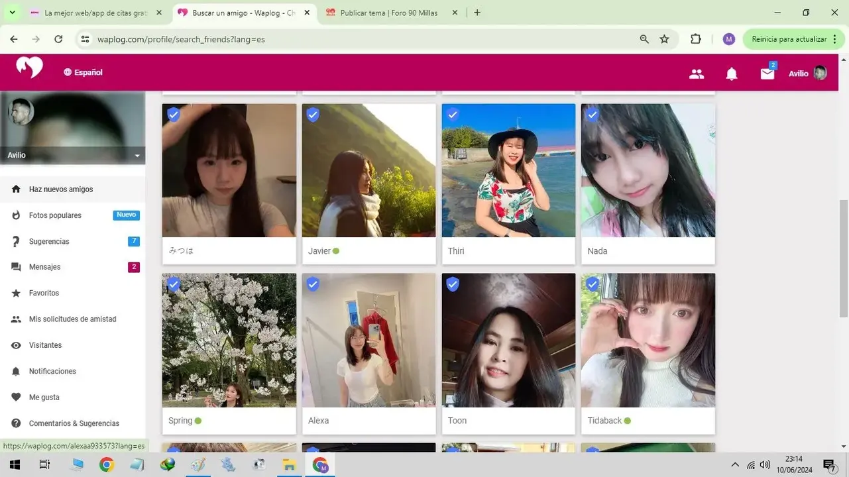Open File Explorer from the taskbar

click(x=290, y=464)
